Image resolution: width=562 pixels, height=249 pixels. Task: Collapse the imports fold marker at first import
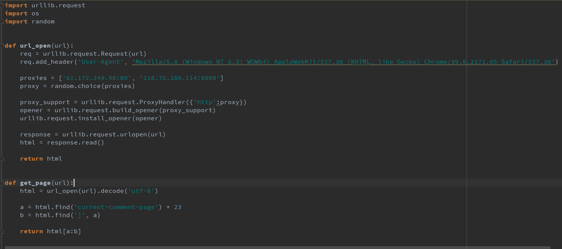point(2,5)
